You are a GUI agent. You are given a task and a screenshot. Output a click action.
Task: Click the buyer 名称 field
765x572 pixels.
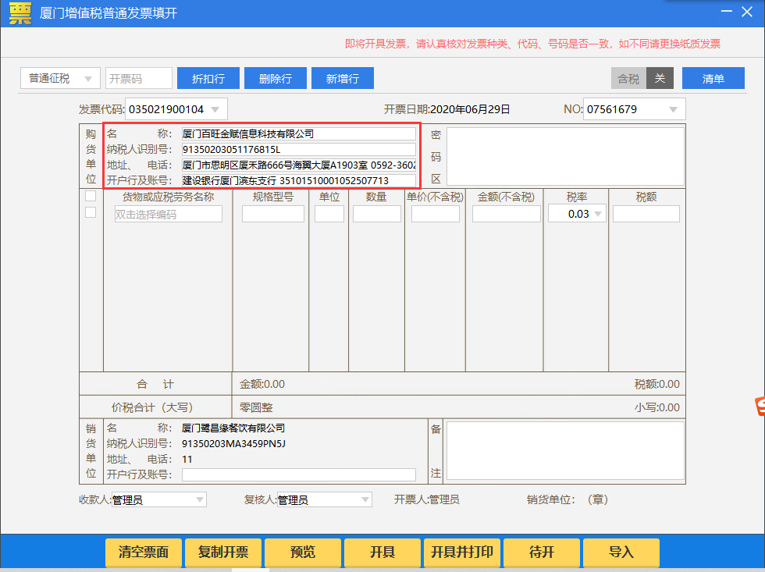coord(298,133)
